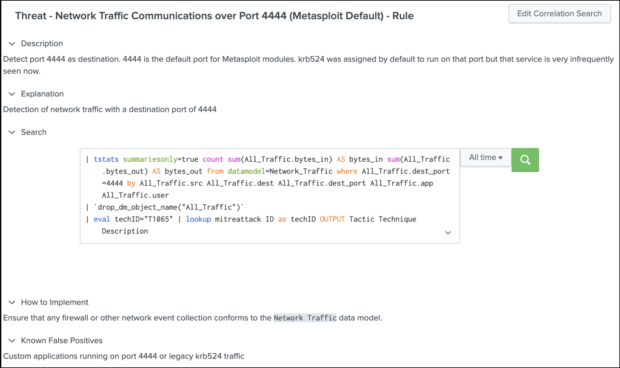Click summariesonly=true in the query

coord(160,159)
